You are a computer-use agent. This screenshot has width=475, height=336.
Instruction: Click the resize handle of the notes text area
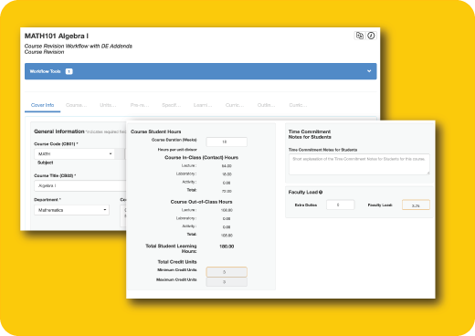(x=427, y=173)
